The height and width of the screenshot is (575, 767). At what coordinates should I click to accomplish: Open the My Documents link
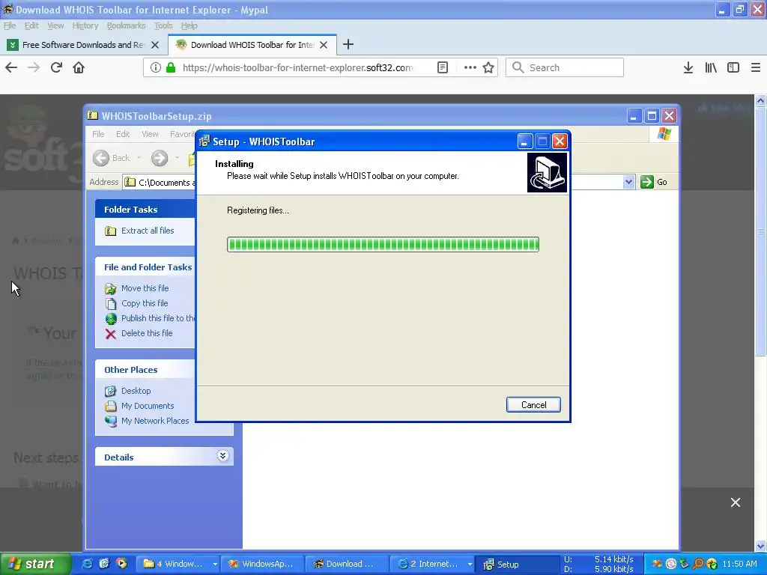[148, 407]
